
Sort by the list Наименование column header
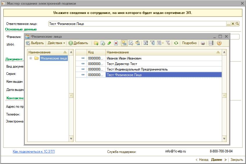(x=164, y=52)
